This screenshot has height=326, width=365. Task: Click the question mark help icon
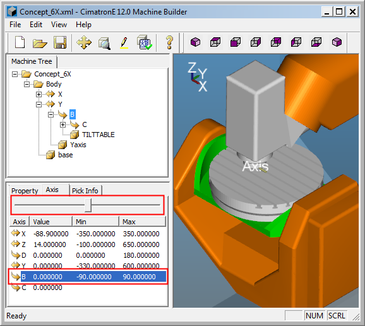(x=169, y=42)
